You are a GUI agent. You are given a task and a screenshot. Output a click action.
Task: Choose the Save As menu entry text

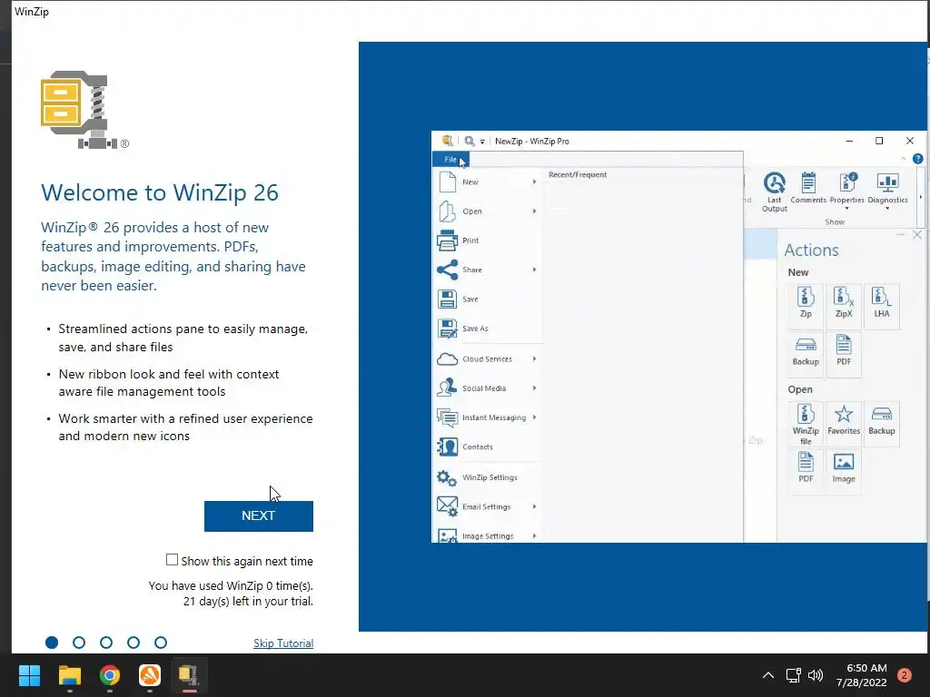pos(475,329)
